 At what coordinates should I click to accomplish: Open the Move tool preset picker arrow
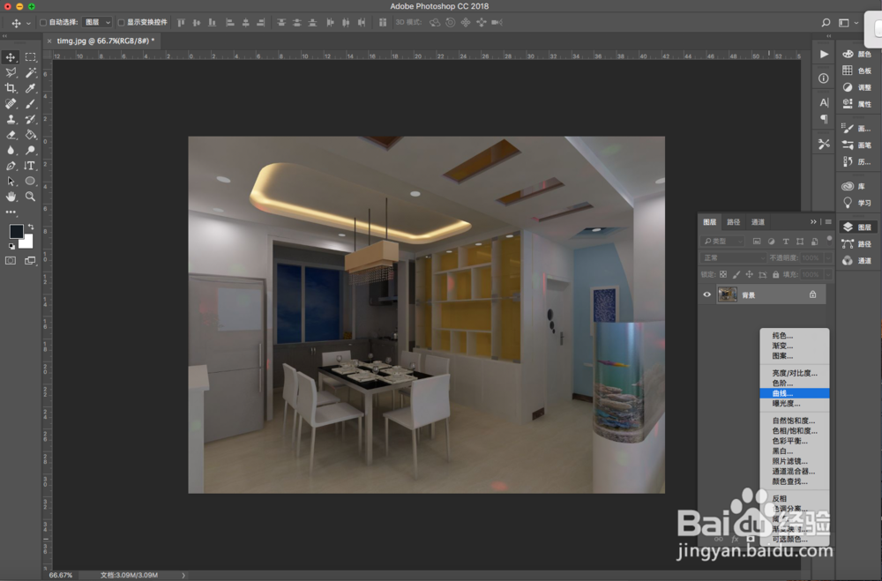pyautogui.click(x=28, y=23)
